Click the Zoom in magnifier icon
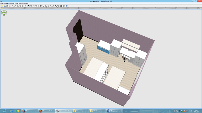Image resolution: width=202 pixels, height=113 pixels. 56,6
